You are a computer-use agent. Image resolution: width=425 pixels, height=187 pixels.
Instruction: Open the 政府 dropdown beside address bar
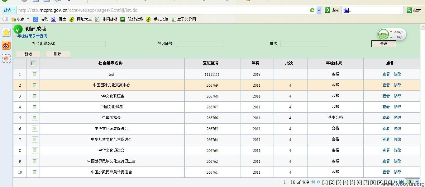point(9,10)
